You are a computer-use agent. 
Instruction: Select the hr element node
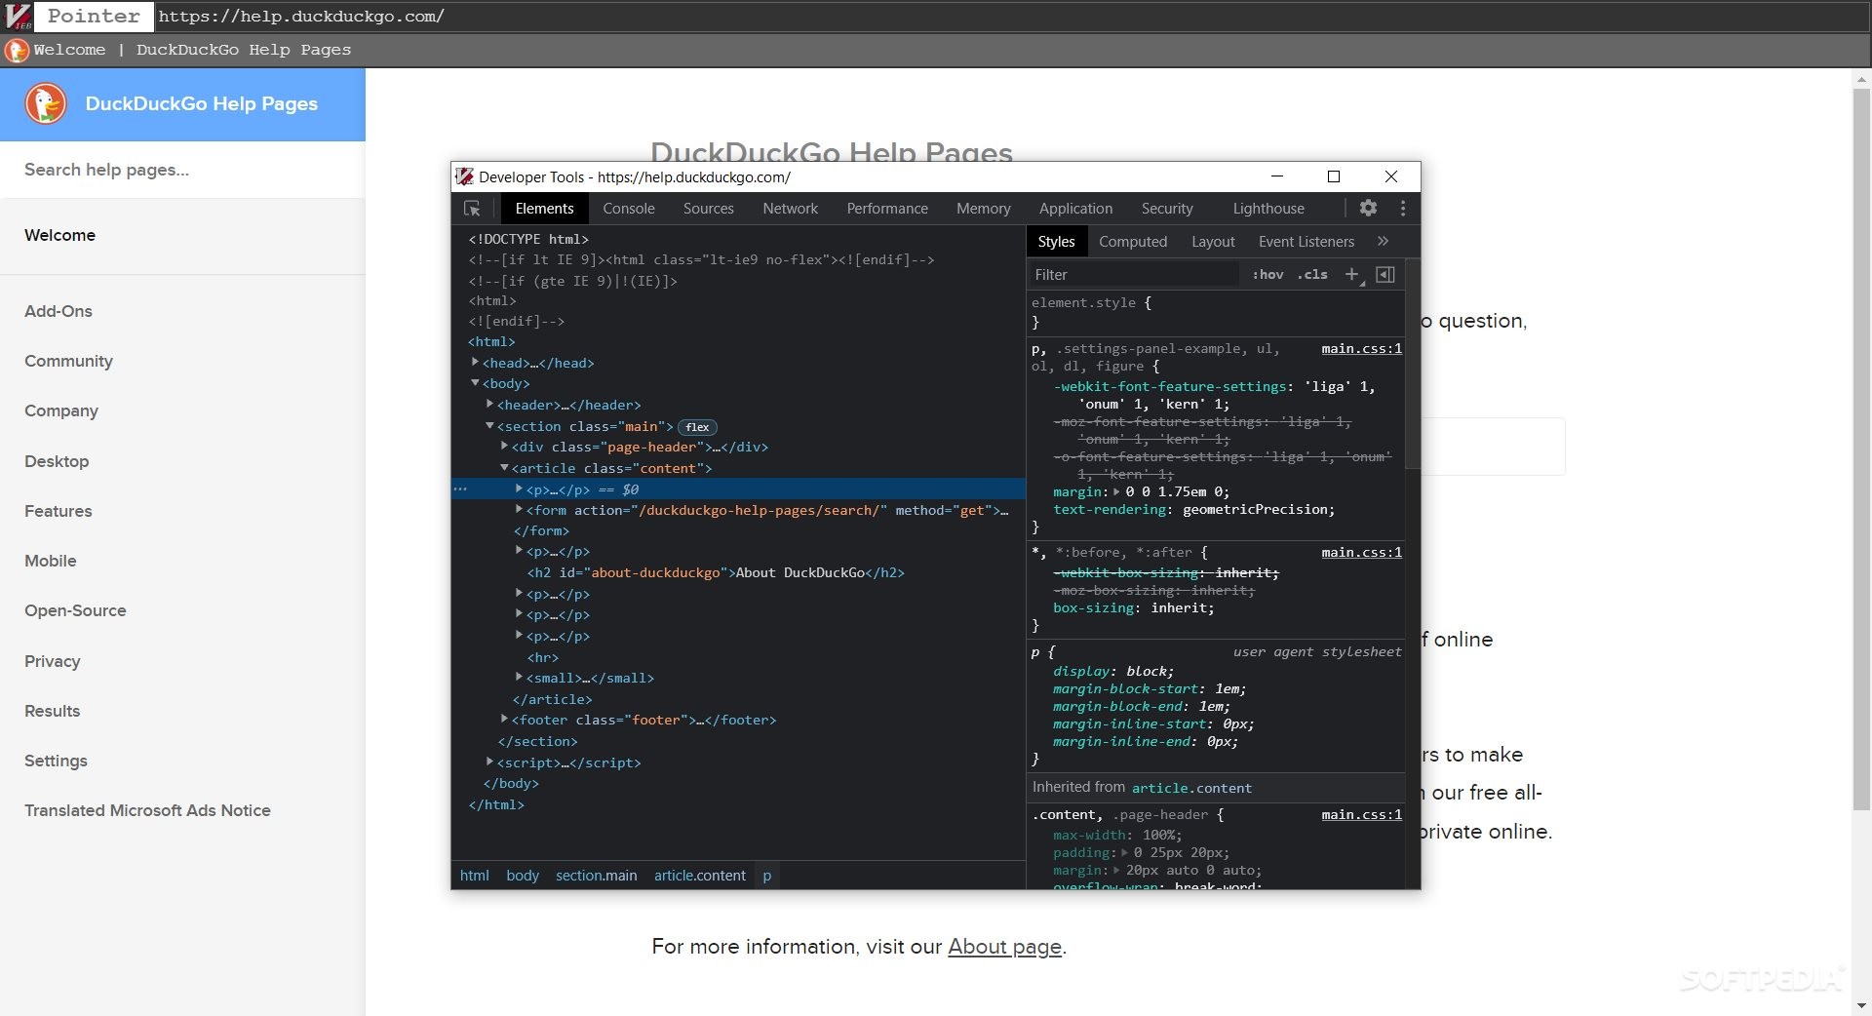click(543, 657)
